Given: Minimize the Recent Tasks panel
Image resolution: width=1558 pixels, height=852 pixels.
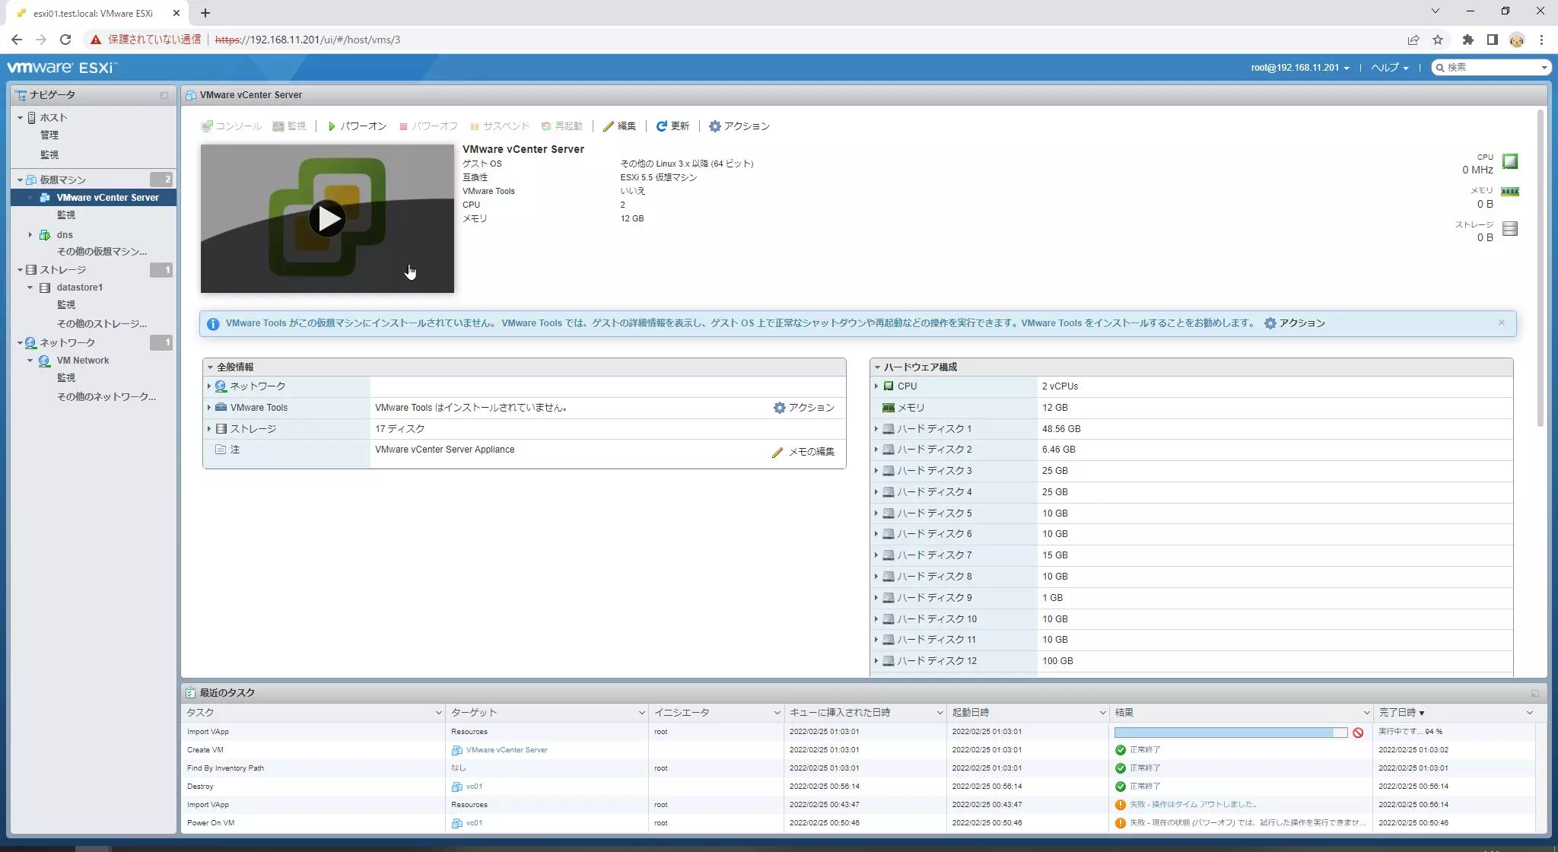Looking at the screenshot, I should point(1534,694).
